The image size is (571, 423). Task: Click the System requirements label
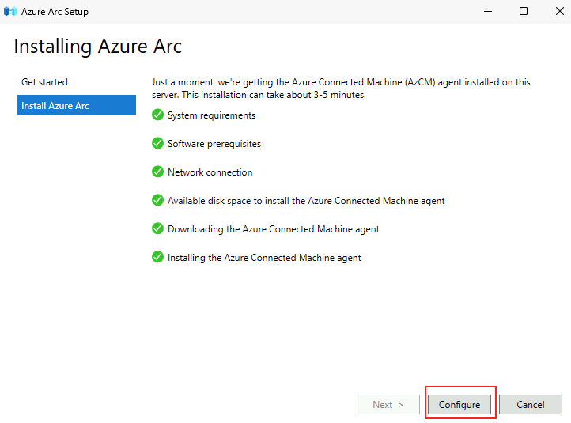click(x=211, y=115)
